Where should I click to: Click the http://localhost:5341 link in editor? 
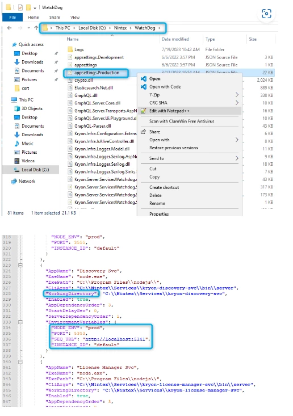coord(115,339)
